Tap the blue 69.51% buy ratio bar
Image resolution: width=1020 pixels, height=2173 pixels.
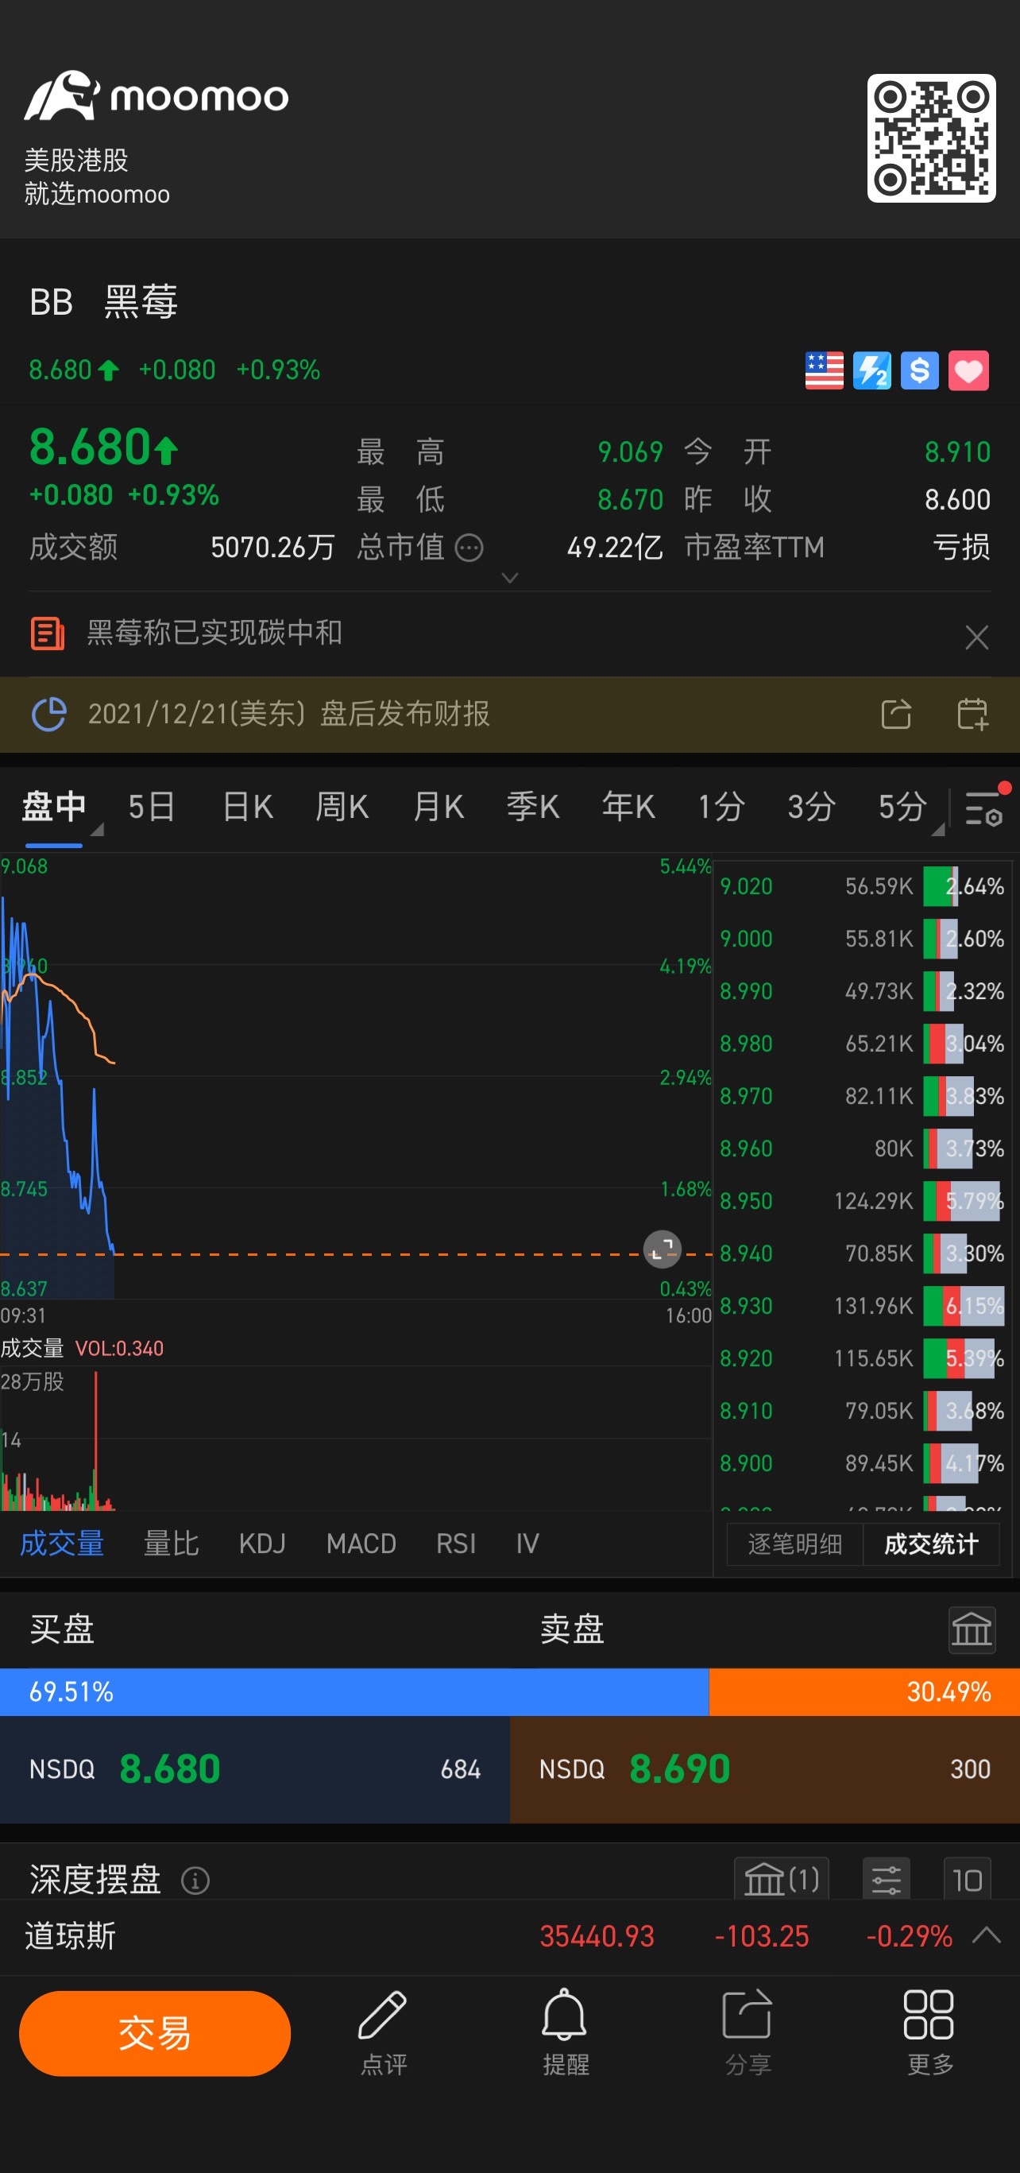[354, 1691]
